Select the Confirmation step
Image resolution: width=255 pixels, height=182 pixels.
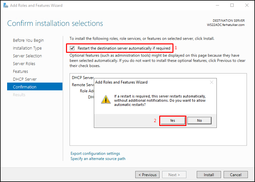coord(35,86)
